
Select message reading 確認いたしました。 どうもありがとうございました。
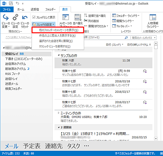pyautogui.click(x=103, y=94)
